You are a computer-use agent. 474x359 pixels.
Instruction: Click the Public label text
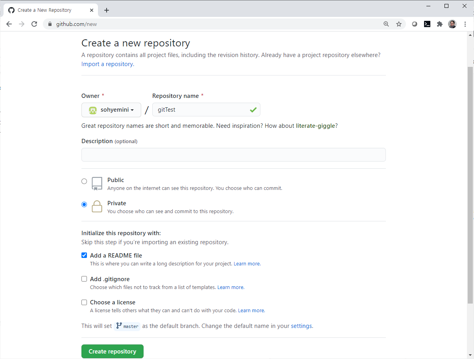click(116, 180)
